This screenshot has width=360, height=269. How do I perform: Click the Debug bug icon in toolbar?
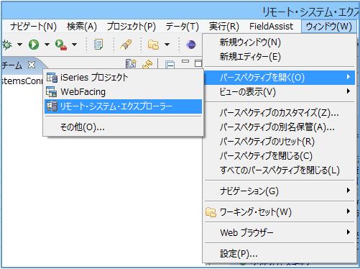(x=6, y=45)
